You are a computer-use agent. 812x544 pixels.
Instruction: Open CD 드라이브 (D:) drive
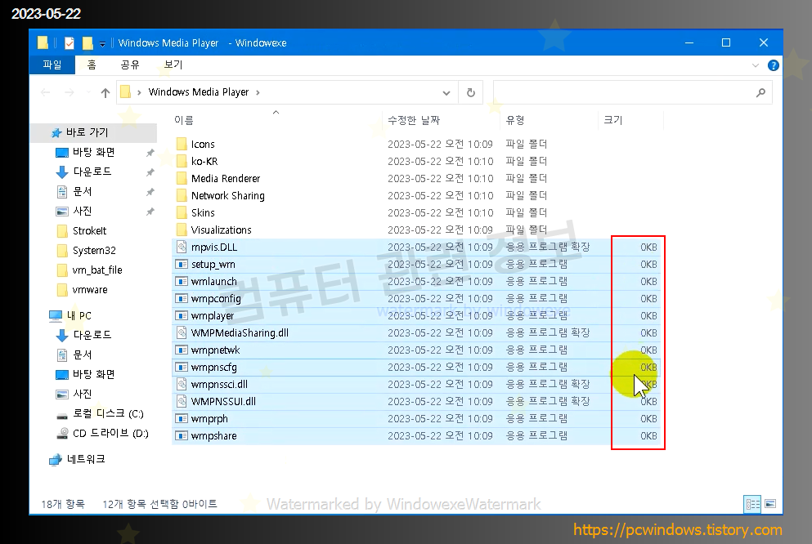pos(110,433)
